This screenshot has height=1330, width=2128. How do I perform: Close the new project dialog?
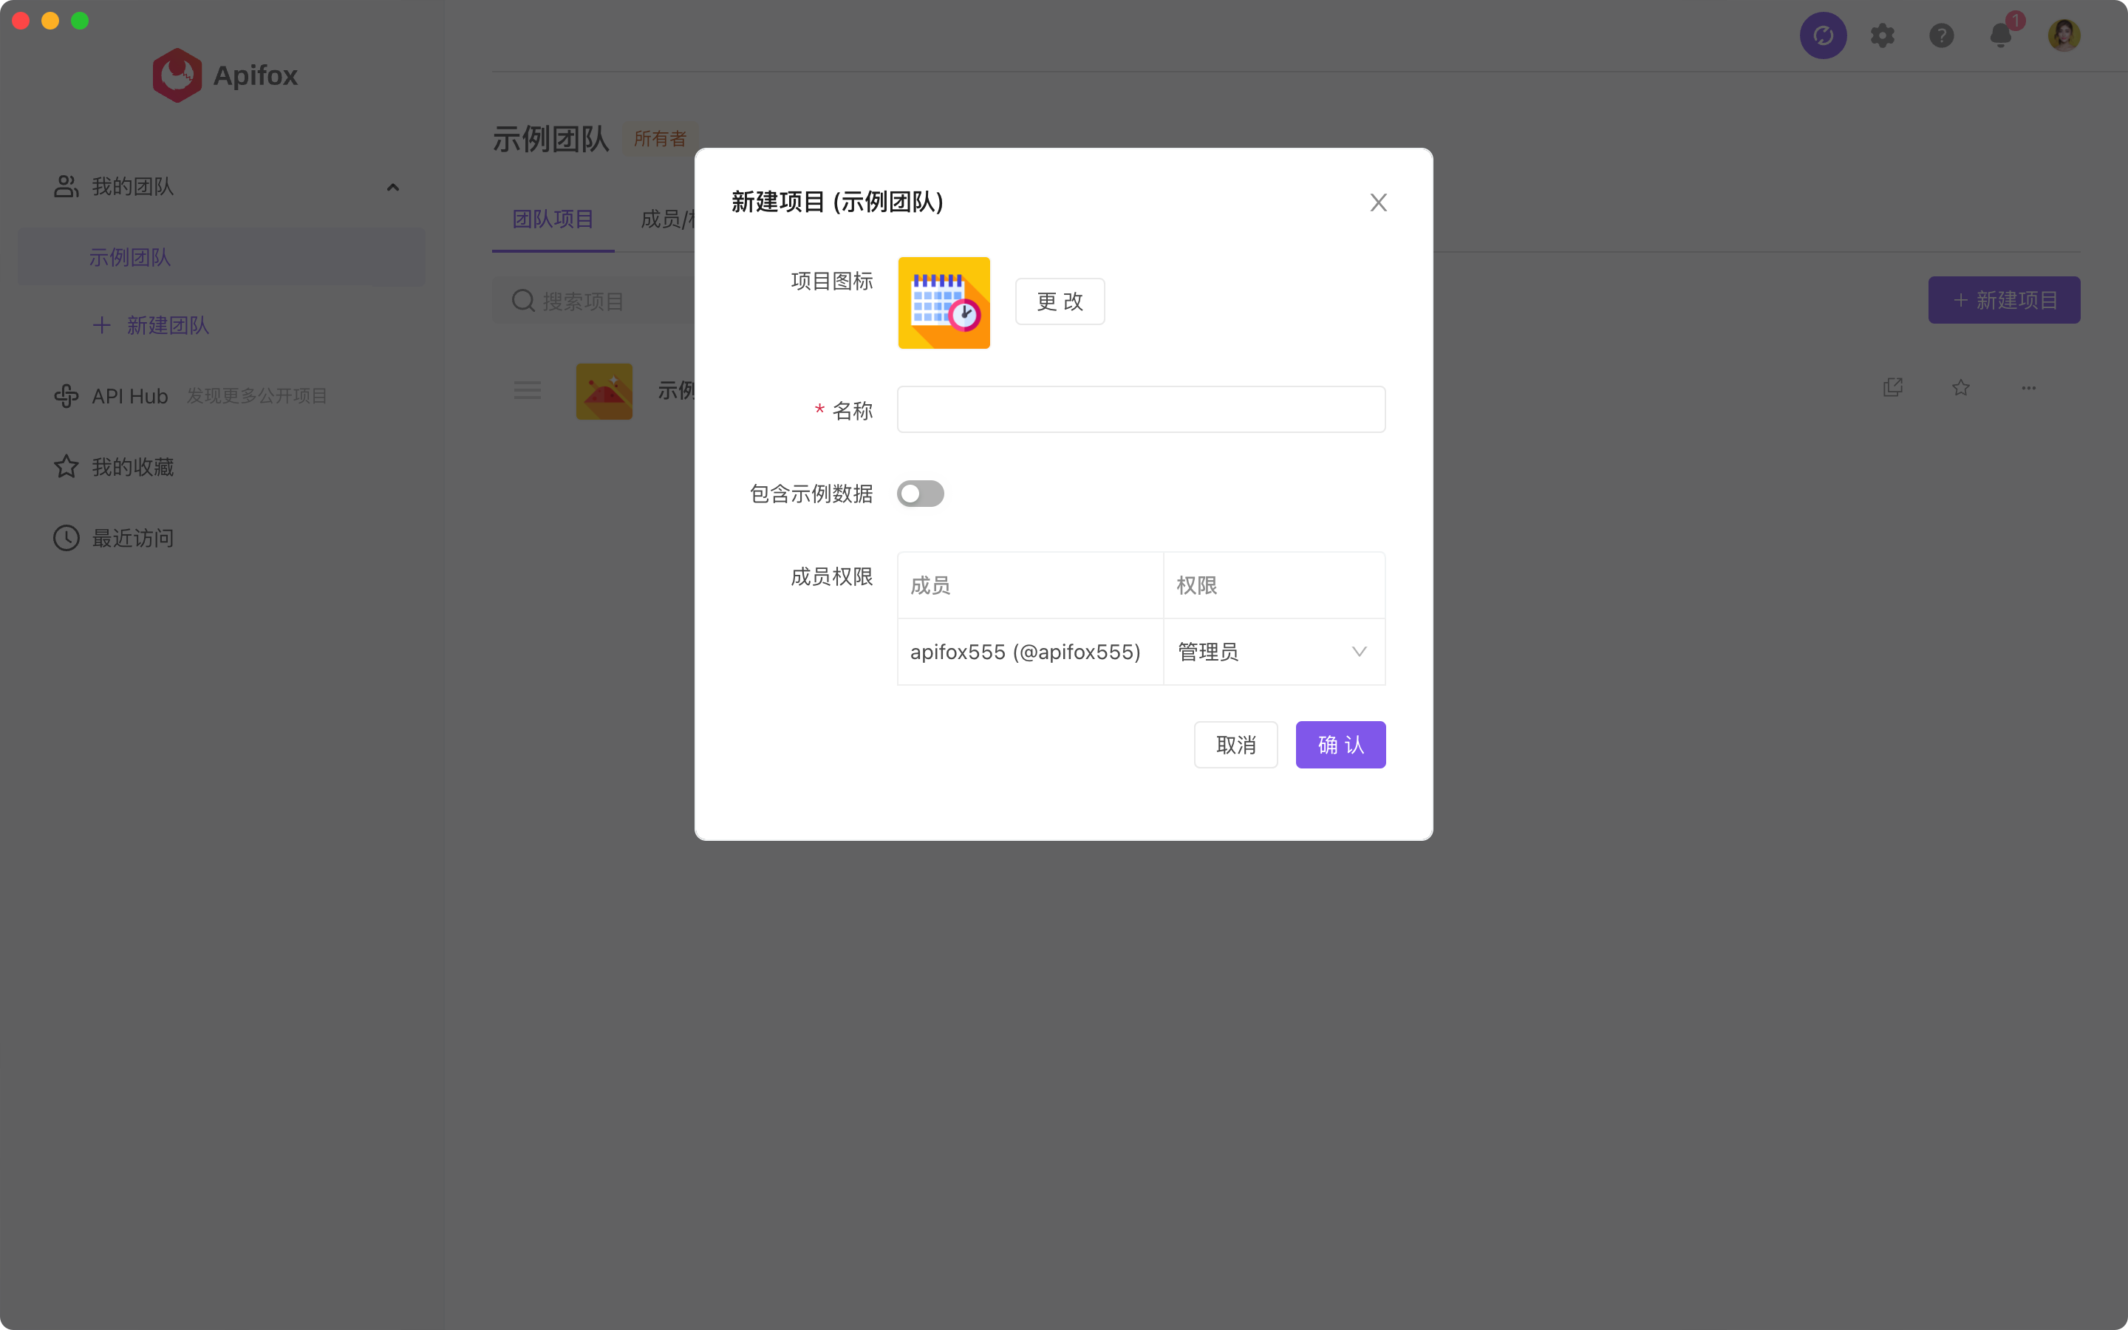pyautogui.click(x=1378, y=202)
